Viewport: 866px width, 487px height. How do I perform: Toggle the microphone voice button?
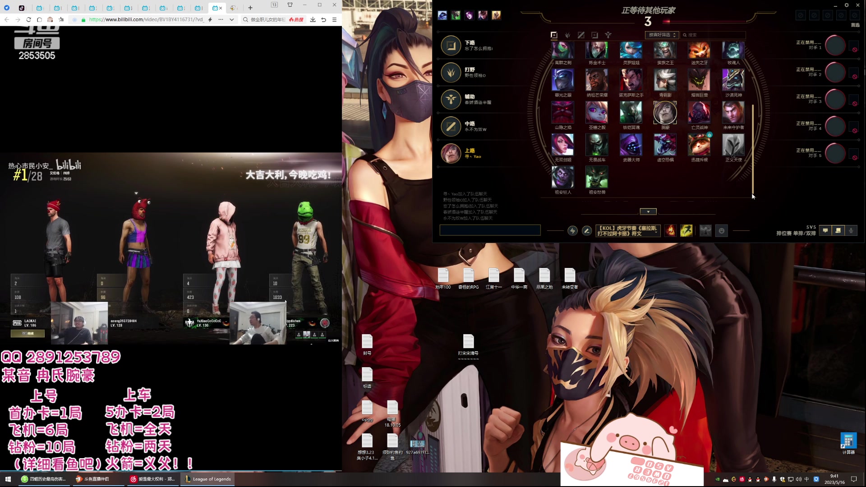(x=851, y=230)
